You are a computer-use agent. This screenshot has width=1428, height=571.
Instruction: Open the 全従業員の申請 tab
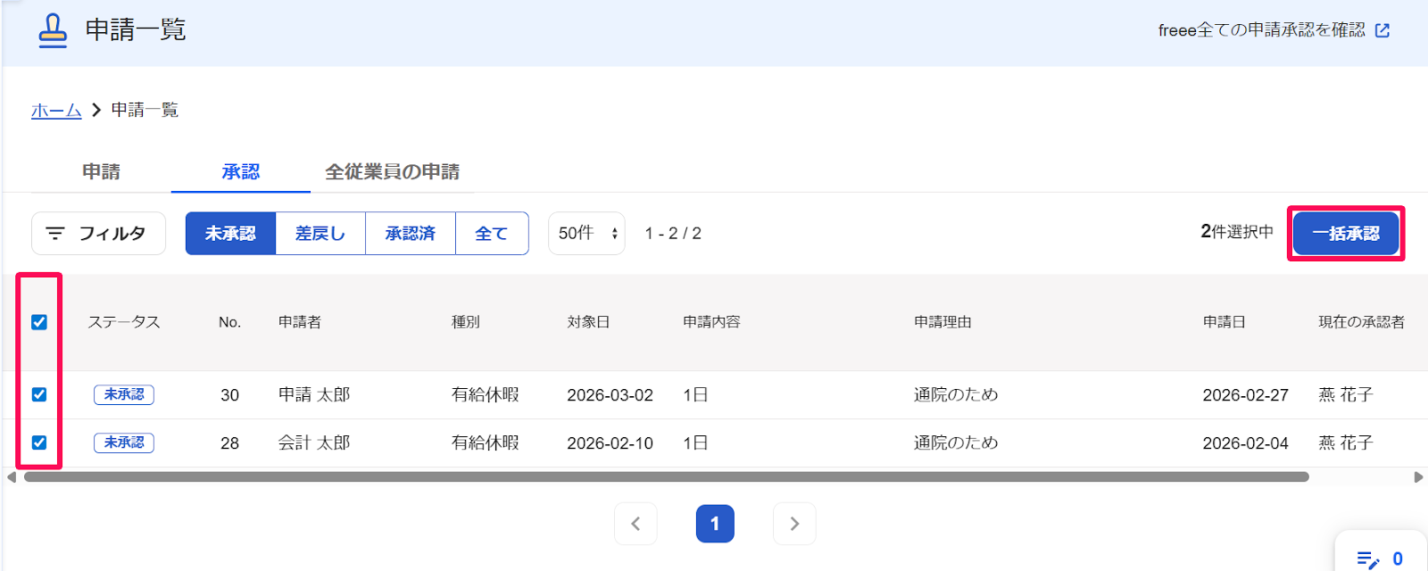pos(393,171)
